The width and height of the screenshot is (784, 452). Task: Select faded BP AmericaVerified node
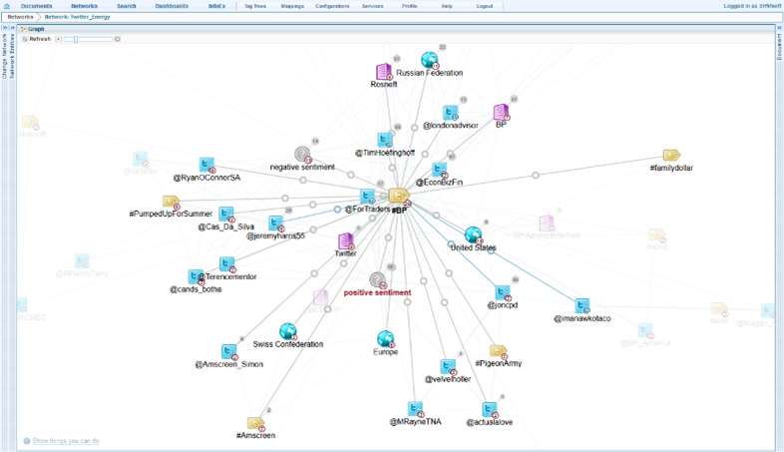(547, 224)
